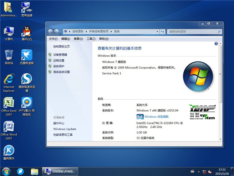The image size is (234, 176).
Task: Open Office Word 2007 shortcut
Action: click(x=9, y=131)
